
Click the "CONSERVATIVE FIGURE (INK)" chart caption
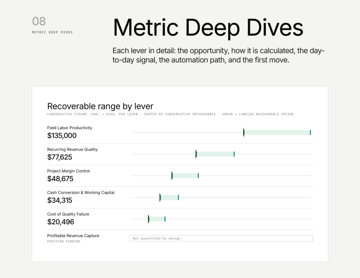point(170,114)
